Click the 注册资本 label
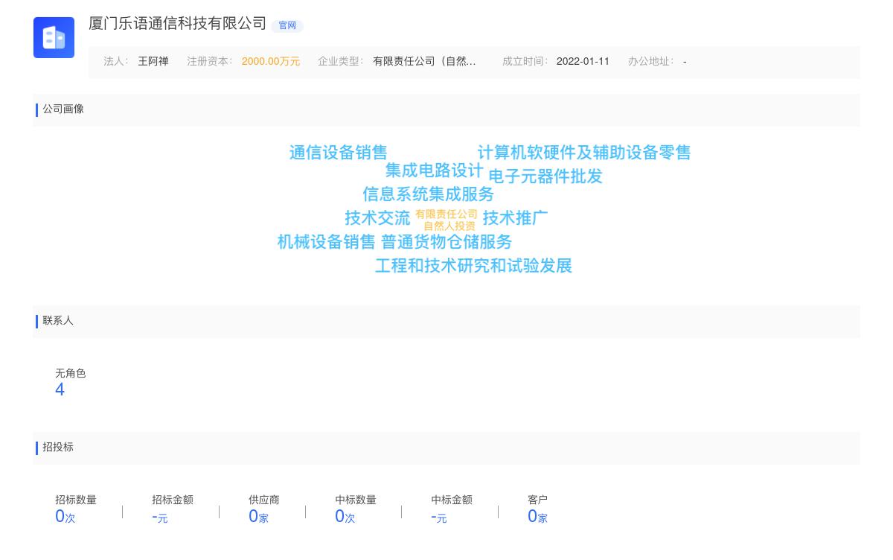Image resolution: width=893 pixels, height=560 pixels. point(209,62)
